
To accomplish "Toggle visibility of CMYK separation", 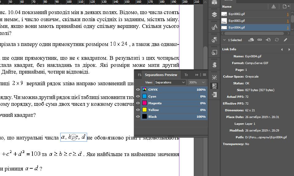I will 138,90.
